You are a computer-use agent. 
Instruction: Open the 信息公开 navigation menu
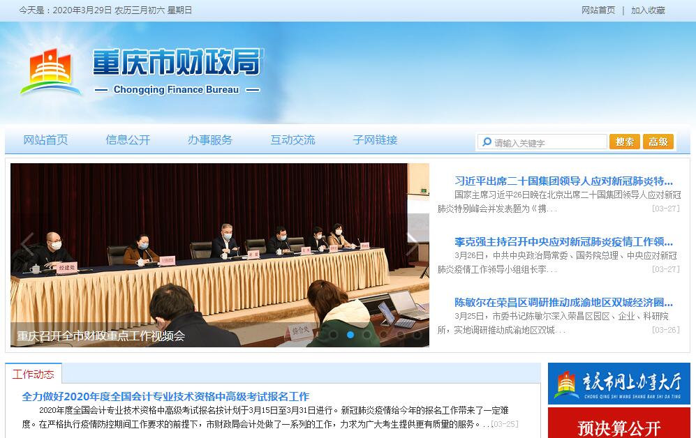pyautogui.click(x=128, y=140)
